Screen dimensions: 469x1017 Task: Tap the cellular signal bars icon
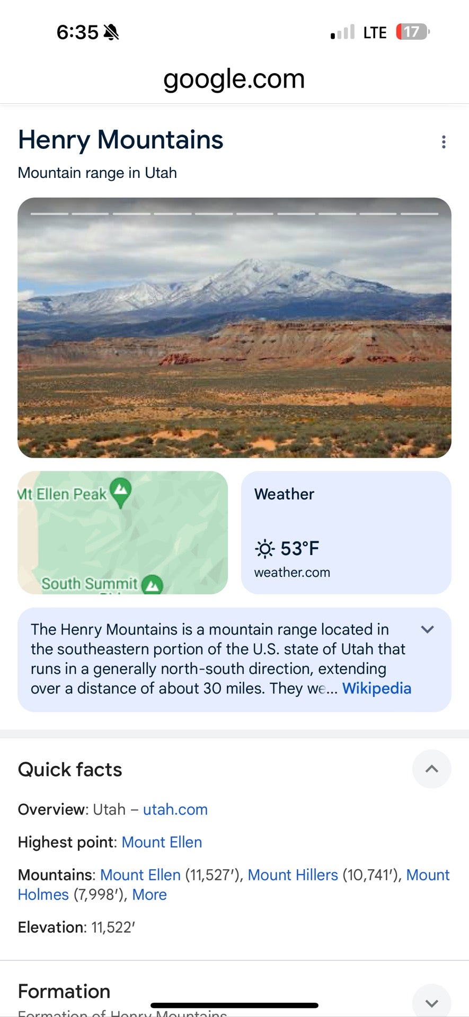[342, 32]
